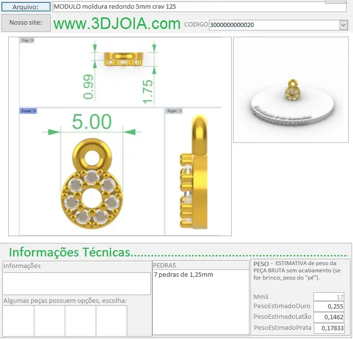
Task: Click the PesoEstimadoLatão label
Action: click(x=282, y=317)
